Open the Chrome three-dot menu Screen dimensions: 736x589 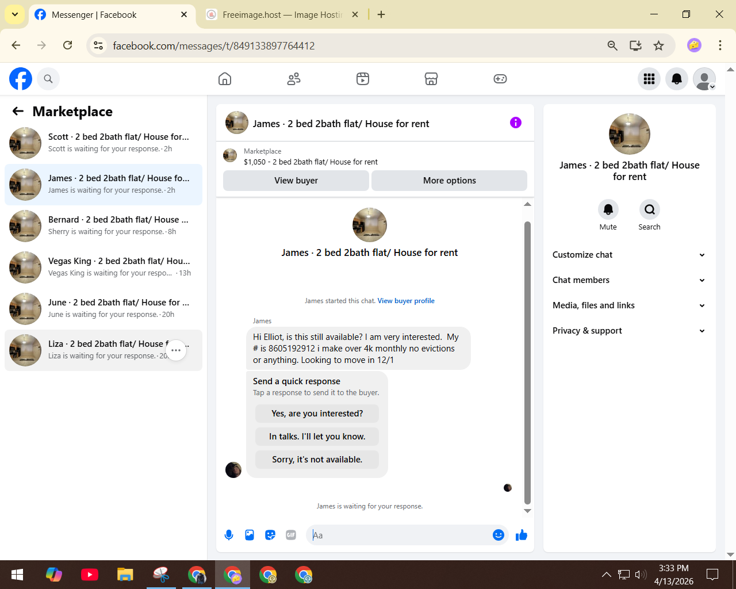point(720,45)
